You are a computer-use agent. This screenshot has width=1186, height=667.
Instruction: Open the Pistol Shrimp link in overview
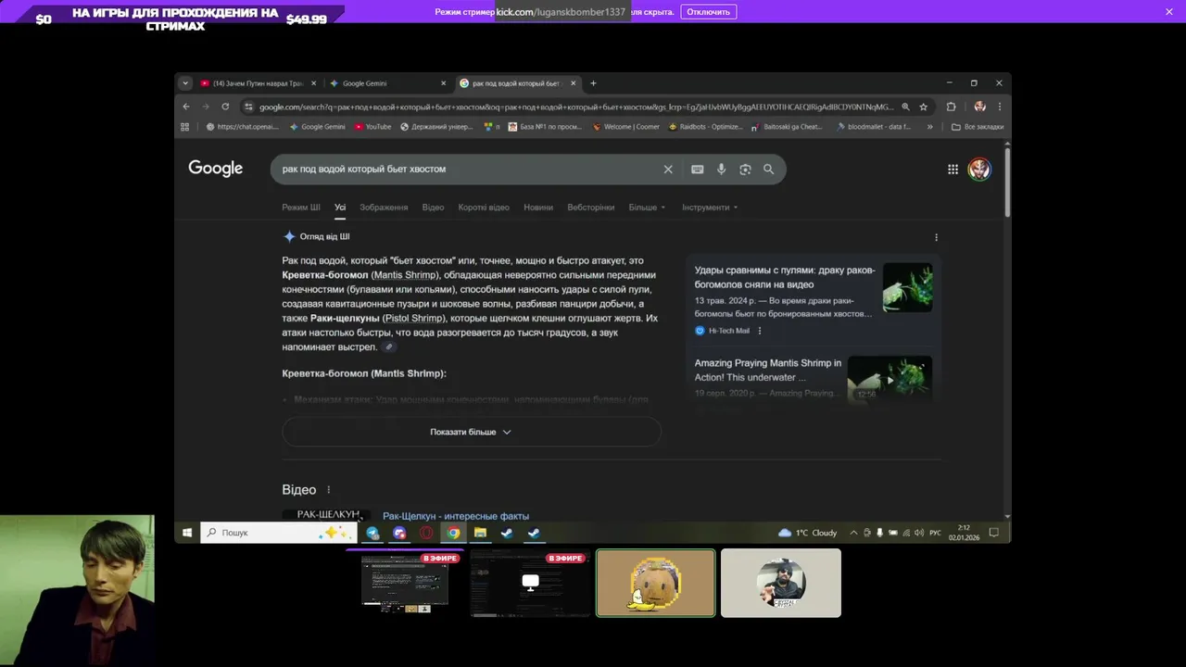pyautogui.click(x=413, y=319)
